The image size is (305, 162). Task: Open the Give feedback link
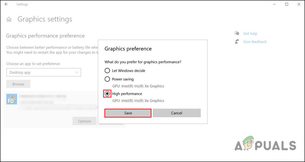[255, 42]
